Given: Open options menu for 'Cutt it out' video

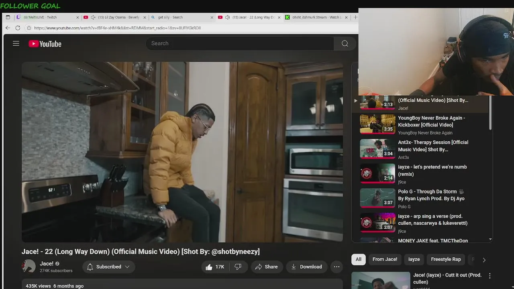Looking at the screenshot, I should (x=490, y=276).
